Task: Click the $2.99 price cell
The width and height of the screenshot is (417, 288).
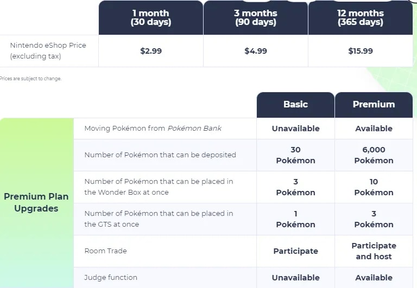Action: (150, 51)
